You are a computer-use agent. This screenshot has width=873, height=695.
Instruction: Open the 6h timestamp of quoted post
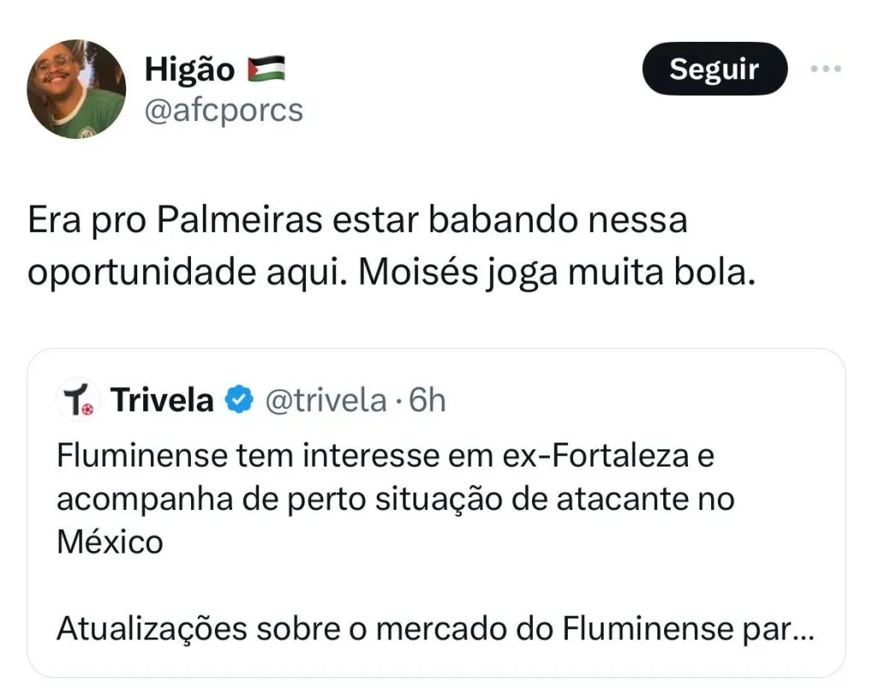tap(427, 400)
